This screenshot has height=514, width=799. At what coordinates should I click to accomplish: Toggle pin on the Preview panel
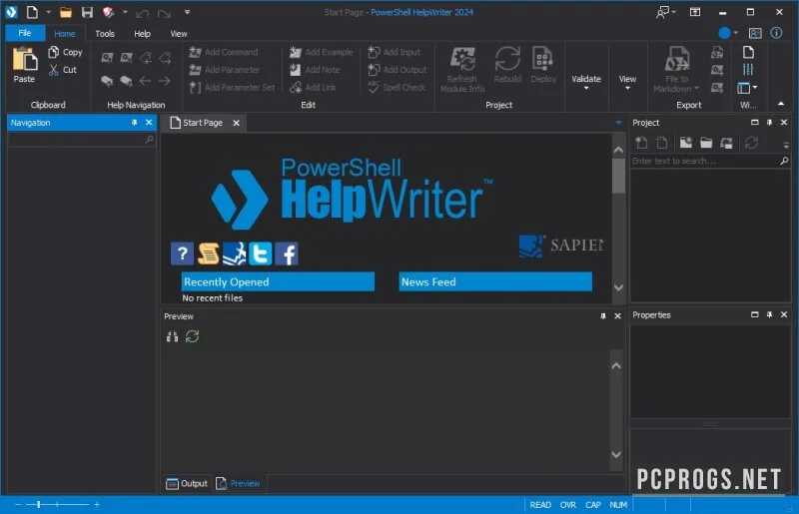[603, 315]
